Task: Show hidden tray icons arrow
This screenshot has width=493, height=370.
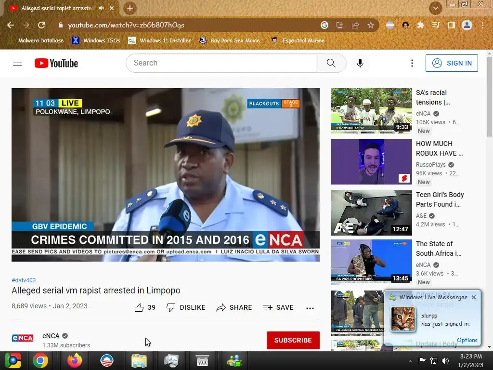Action: [410, 361]
